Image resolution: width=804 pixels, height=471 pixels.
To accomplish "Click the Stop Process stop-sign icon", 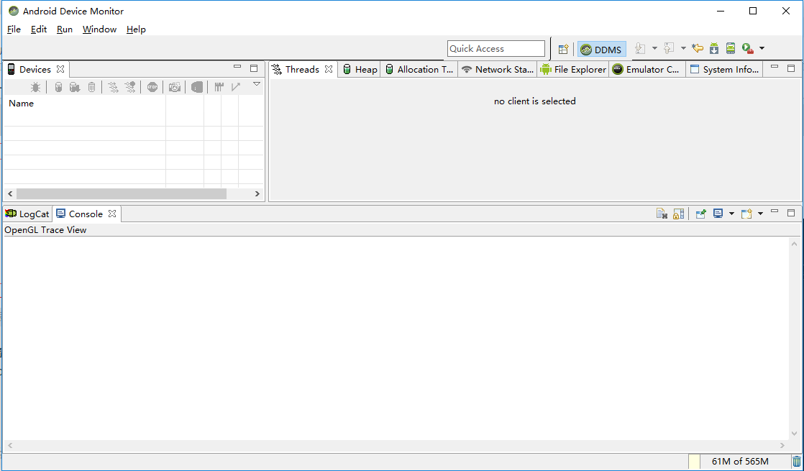I will pos(152,87).
